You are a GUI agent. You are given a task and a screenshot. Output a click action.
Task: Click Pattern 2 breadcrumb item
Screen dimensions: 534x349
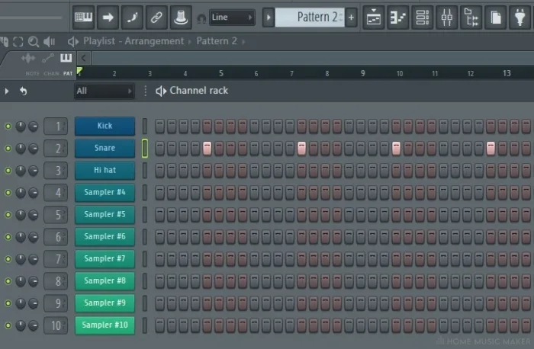217,41
